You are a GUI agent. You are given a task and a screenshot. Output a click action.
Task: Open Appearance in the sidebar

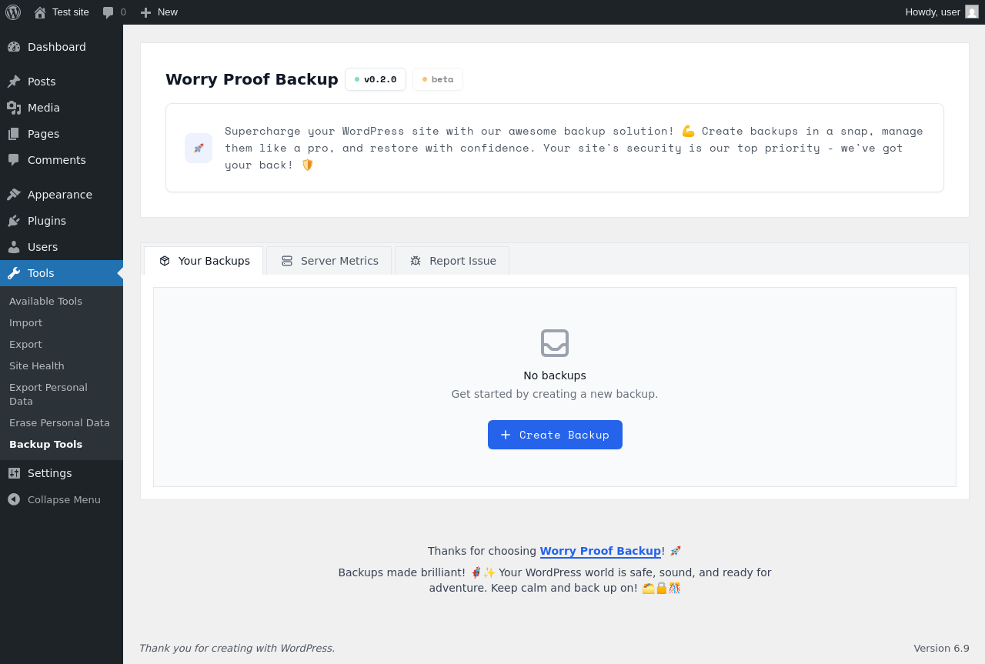[62, 195]
